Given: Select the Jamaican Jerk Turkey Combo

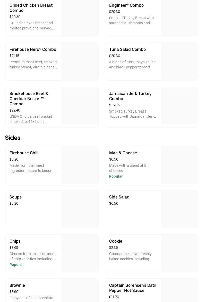Looking at the screenshot, I should pos(130,96).
